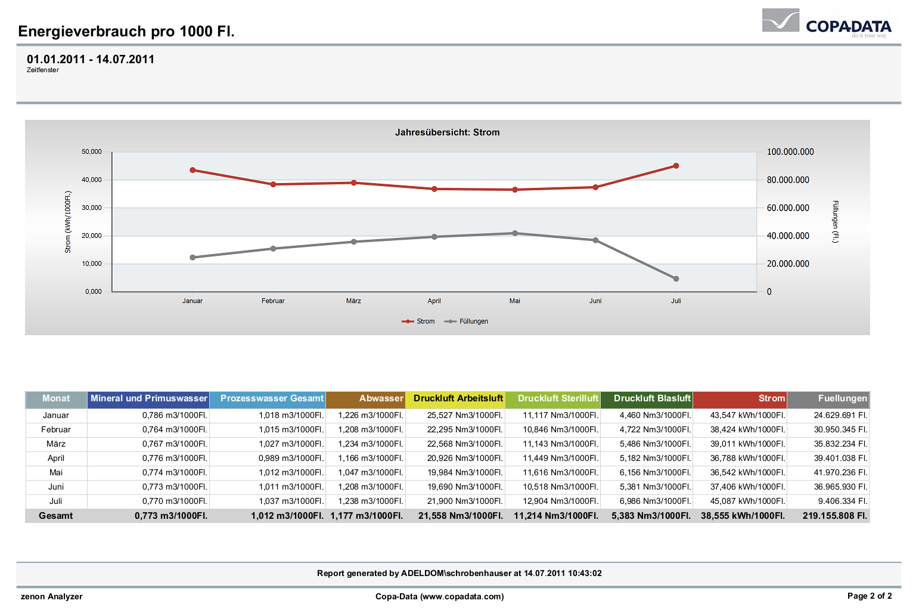This screenshot has height=616, width=919.
Task: Click the date range 01.01.2011 - 14.07.2011
Action: [91, 59]
